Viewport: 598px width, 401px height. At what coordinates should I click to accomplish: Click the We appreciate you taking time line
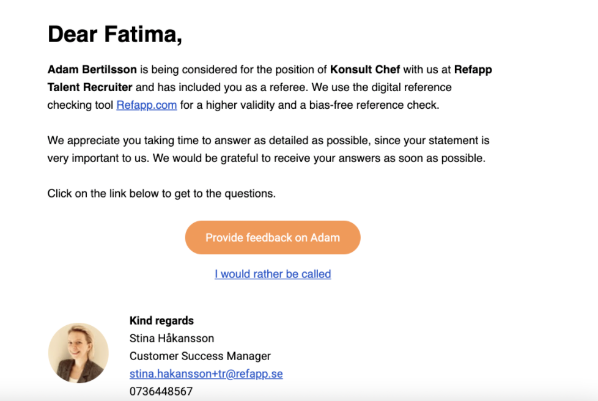[x=268, y=140]
